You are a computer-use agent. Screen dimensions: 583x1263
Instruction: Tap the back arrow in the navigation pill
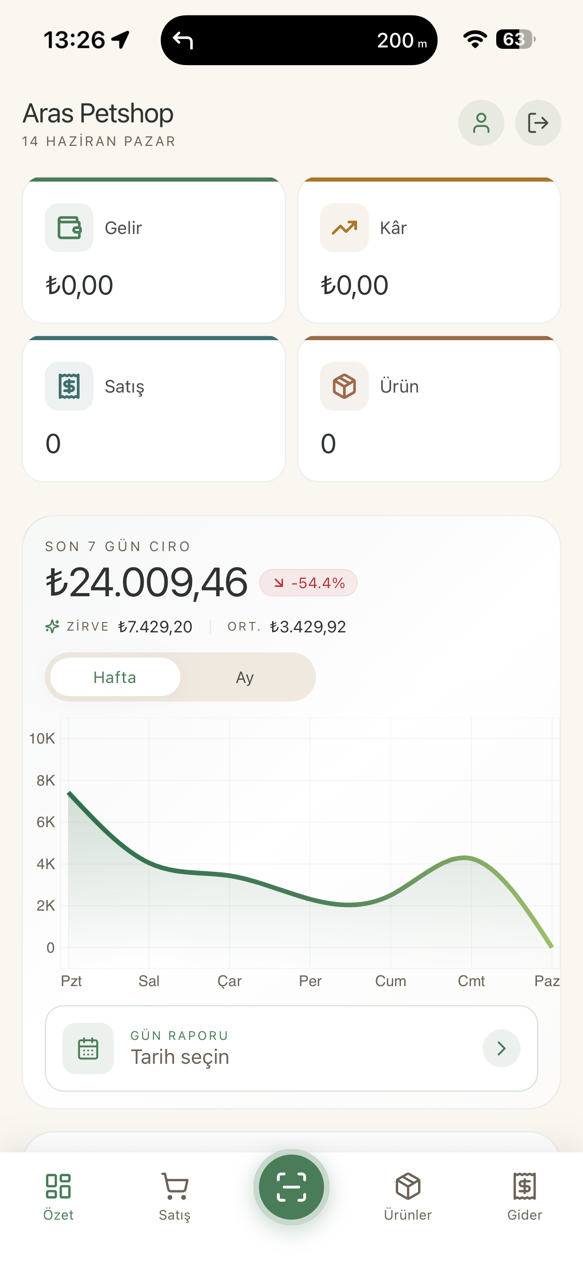[x=183, y=40]
